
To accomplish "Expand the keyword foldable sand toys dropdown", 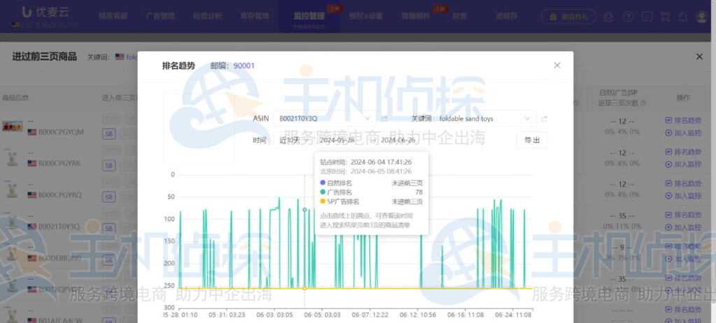I will [485, 119].
